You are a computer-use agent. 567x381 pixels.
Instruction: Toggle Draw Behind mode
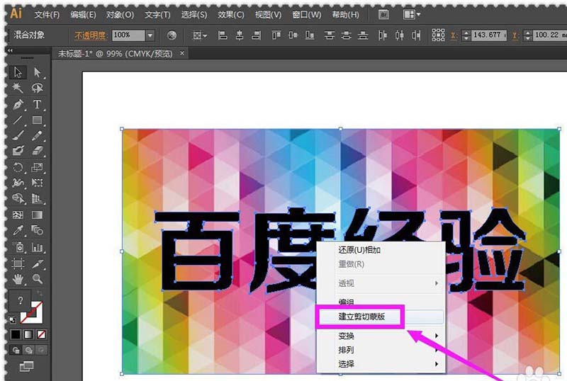(x=29, y=350)
